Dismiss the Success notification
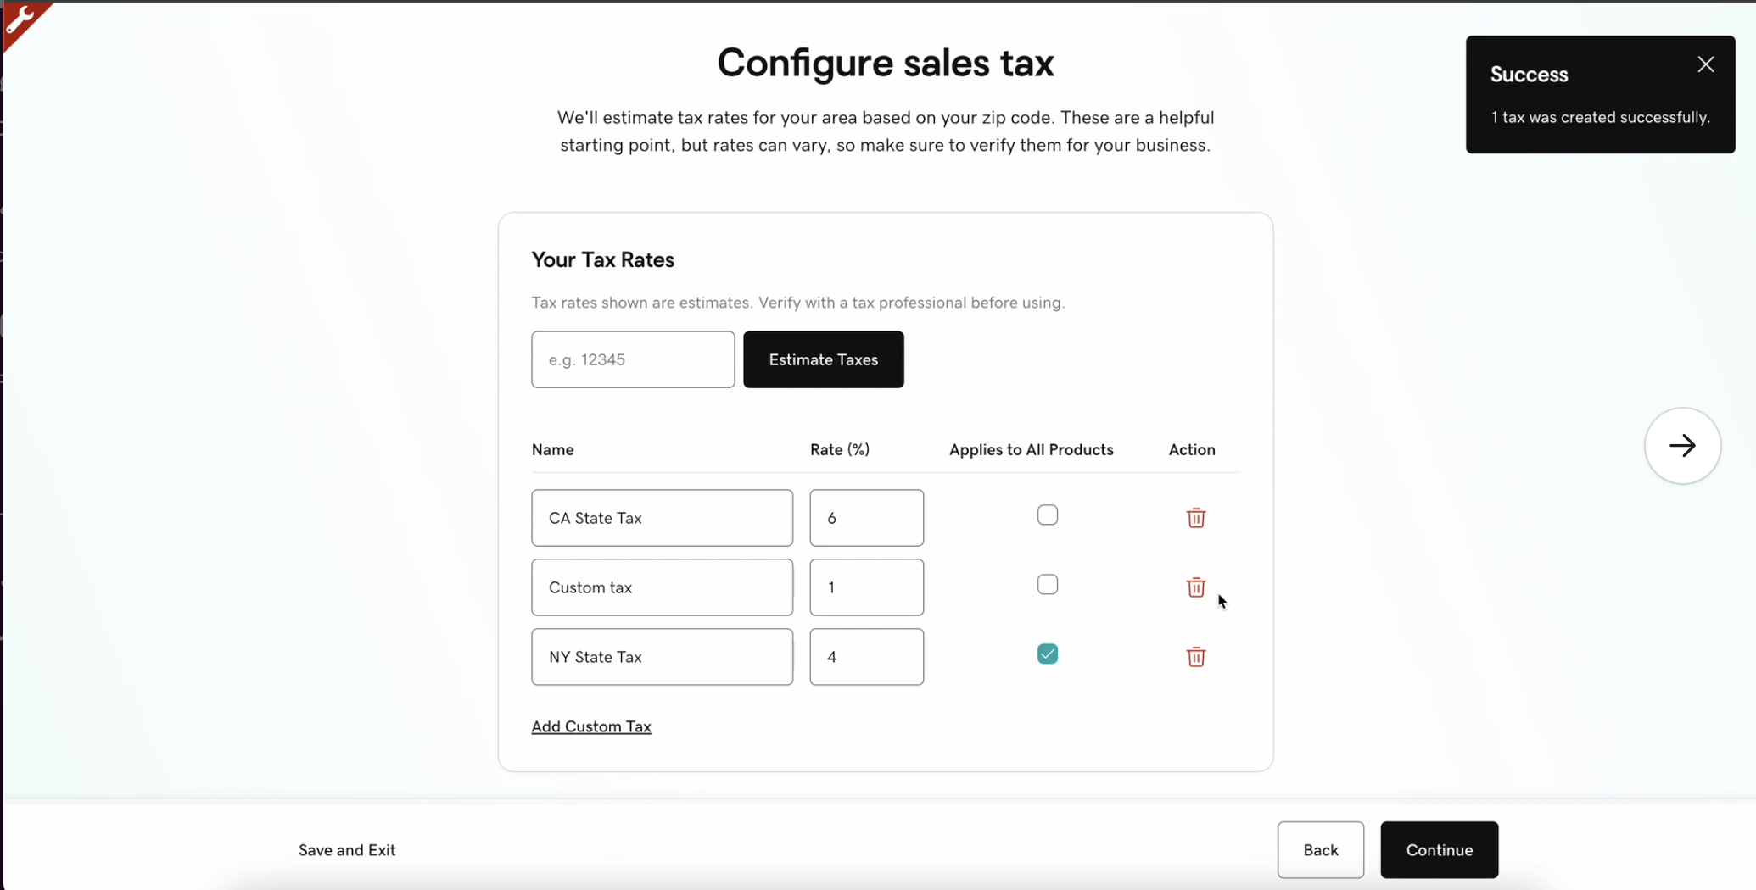This screenshot has width=1756, height=890. [x=1706, y=64]
